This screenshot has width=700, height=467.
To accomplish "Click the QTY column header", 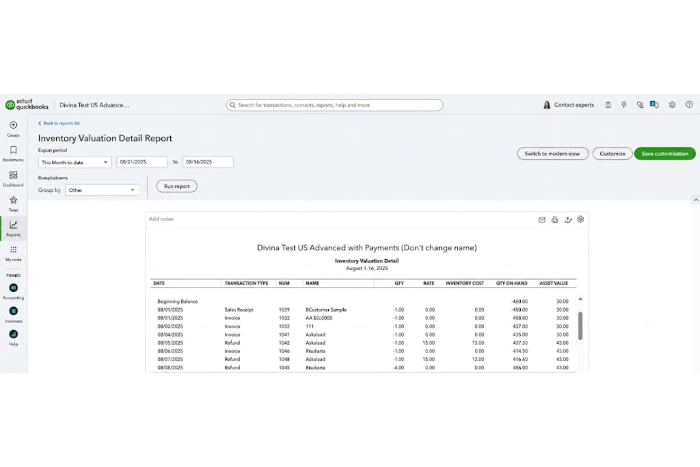I will [x=399, y=283].
